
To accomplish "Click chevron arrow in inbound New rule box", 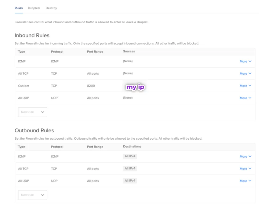I will (42, 112).
